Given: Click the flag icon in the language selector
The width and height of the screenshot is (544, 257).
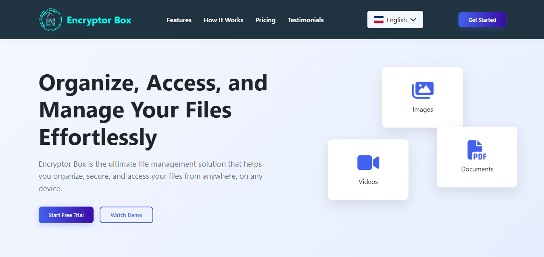Looking at the screenshot, I should tap(379, 19).
